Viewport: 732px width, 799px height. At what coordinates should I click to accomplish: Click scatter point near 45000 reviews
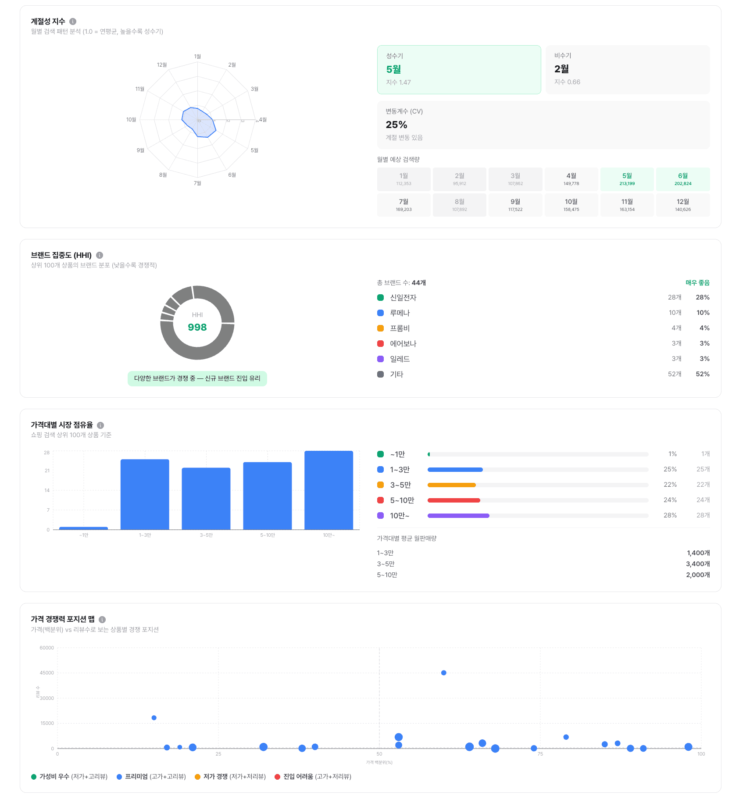[444, 673]
